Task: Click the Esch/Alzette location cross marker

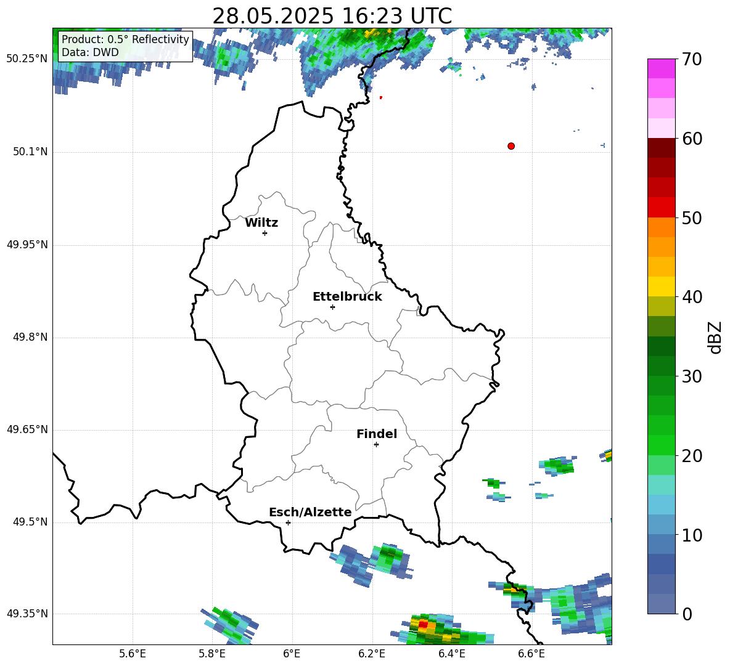Action: tap(288, 522)
